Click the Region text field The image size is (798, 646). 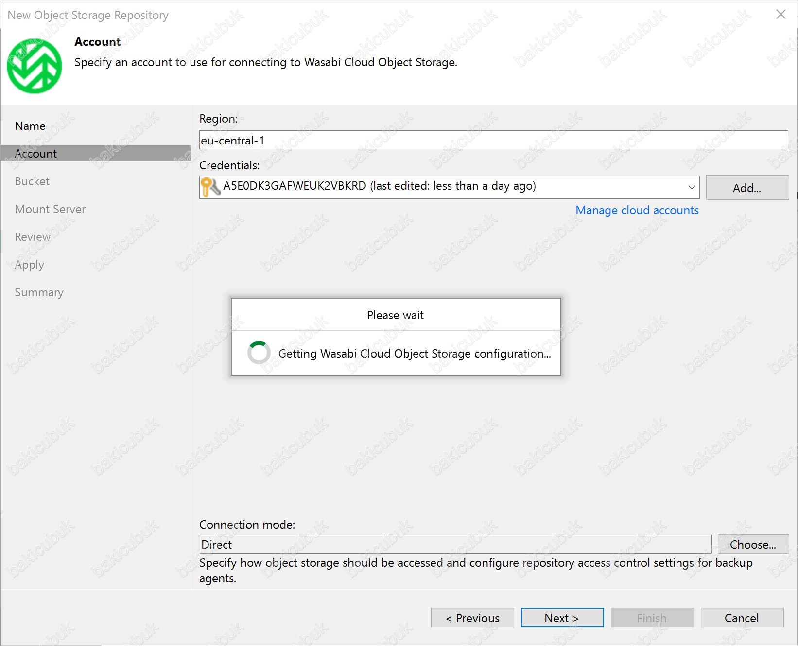pyautogui.click(x=493, y=141)
